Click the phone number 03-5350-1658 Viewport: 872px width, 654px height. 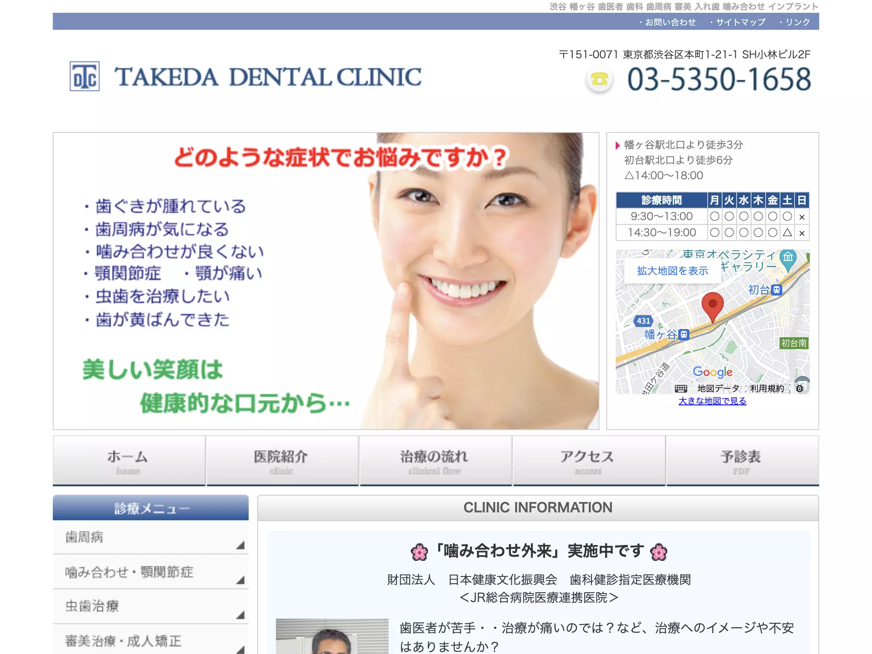[719, 80]
